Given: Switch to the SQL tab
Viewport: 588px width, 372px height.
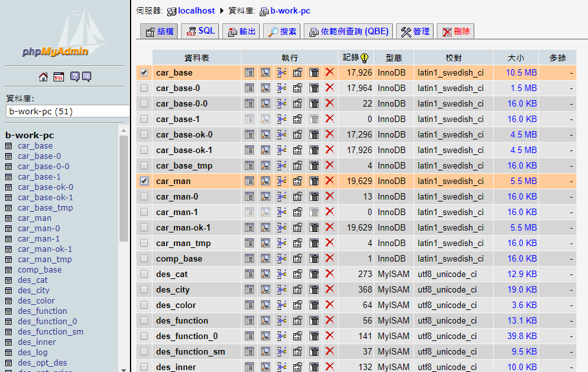Looking at the screenshot, I should point(200,31).
